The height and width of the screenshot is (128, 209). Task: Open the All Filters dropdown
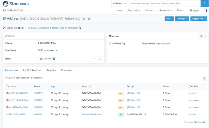pos(120,4)
